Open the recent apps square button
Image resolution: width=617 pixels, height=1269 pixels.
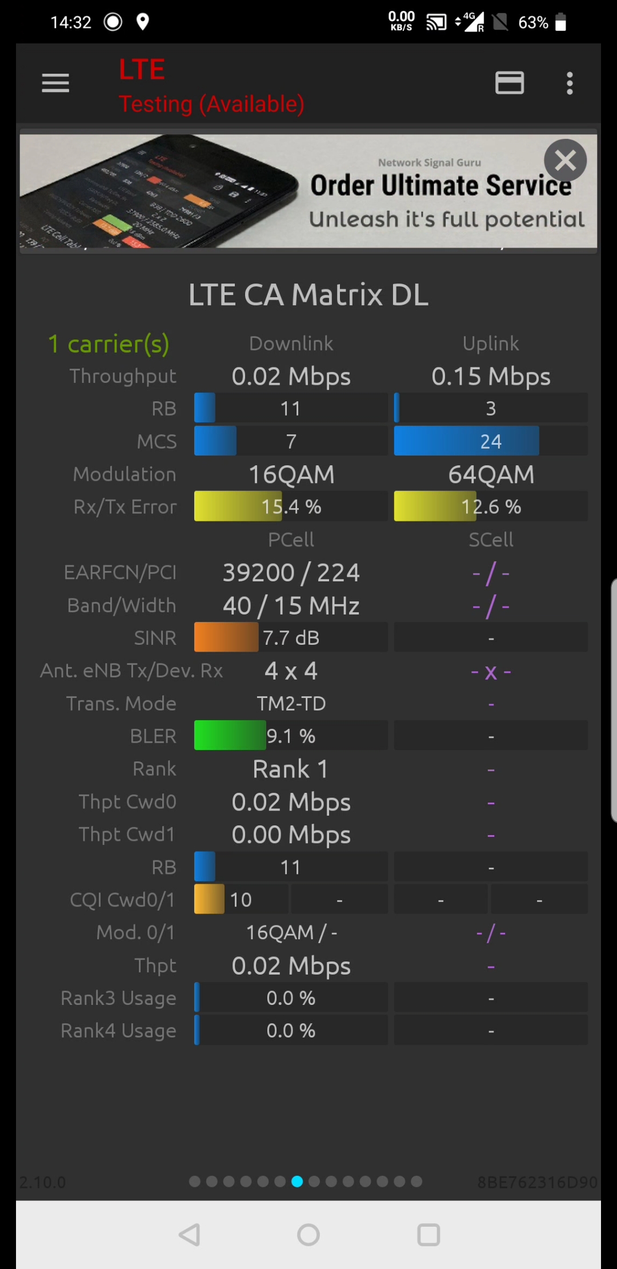[x=428, y=1235]
